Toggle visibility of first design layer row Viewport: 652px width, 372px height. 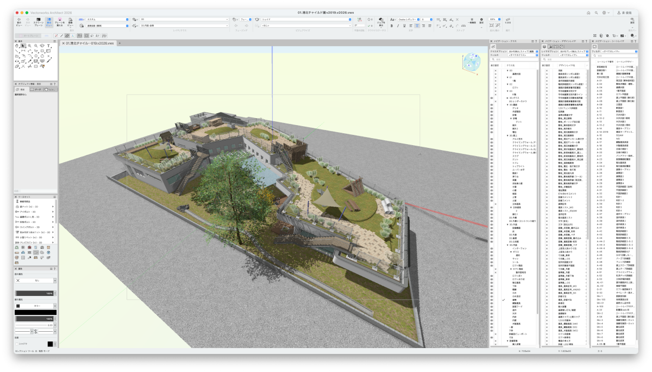pyautogui.click(x=547, y=71)
